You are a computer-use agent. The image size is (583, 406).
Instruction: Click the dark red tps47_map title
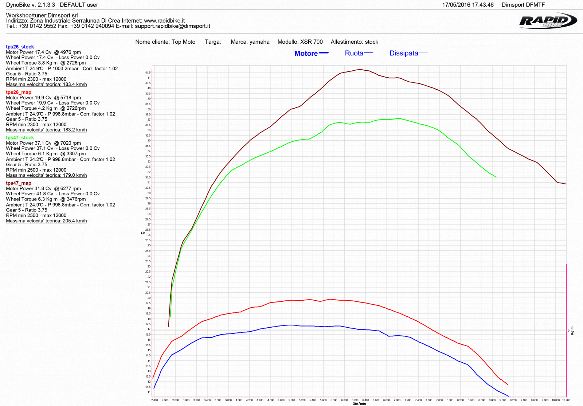click(19, 183)
